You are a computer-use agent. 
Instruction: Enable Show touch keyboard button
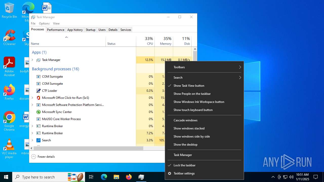[204, 110]
